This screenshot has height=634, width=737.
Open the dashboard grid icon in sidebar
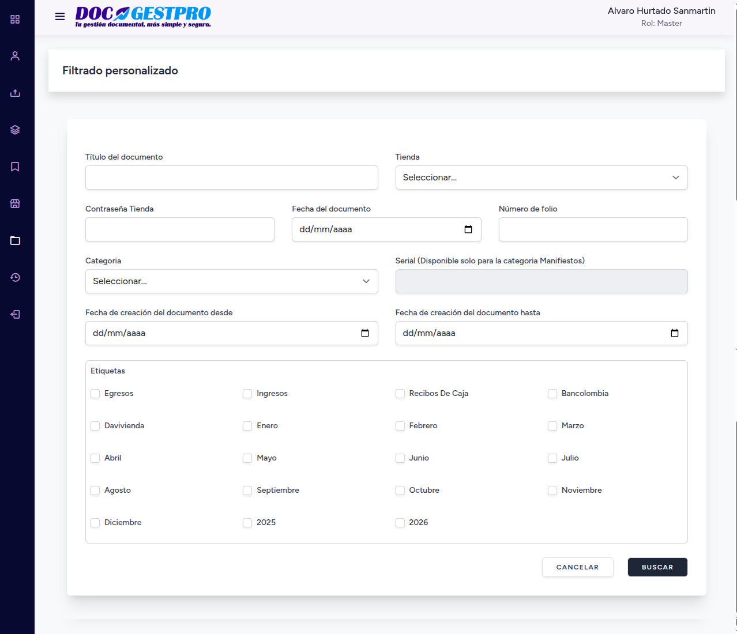click(x=15, y=19)
